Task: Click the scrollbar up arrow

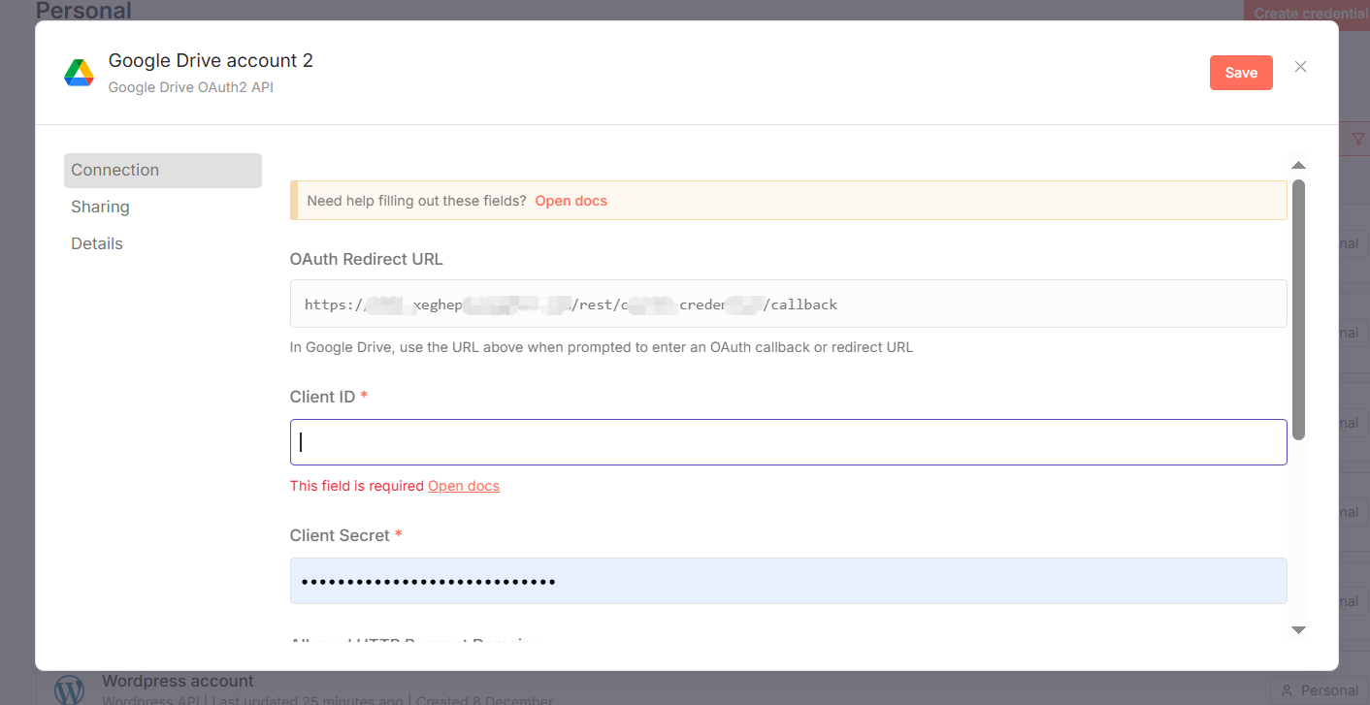Action: (1299, 164)
